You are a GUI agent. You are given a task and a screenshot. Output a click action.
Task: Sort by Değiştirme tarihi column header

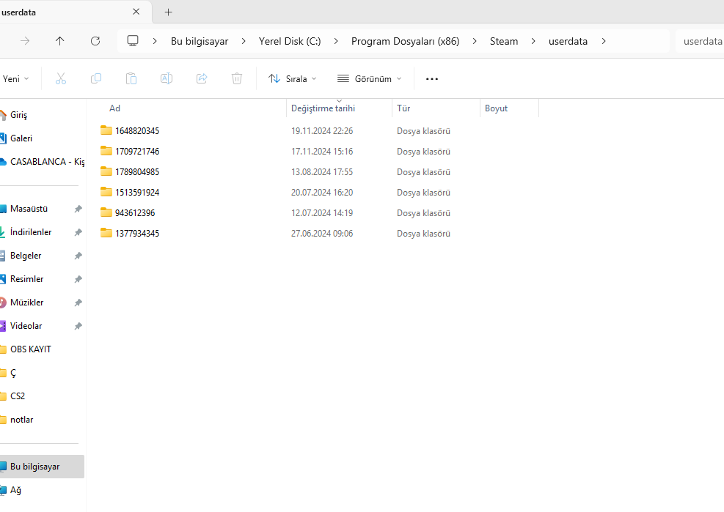coord(323,108)
